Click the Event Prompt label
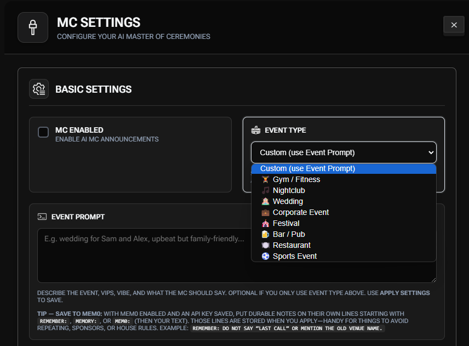This screenshot has height=346, width=469. pos(78,217)
